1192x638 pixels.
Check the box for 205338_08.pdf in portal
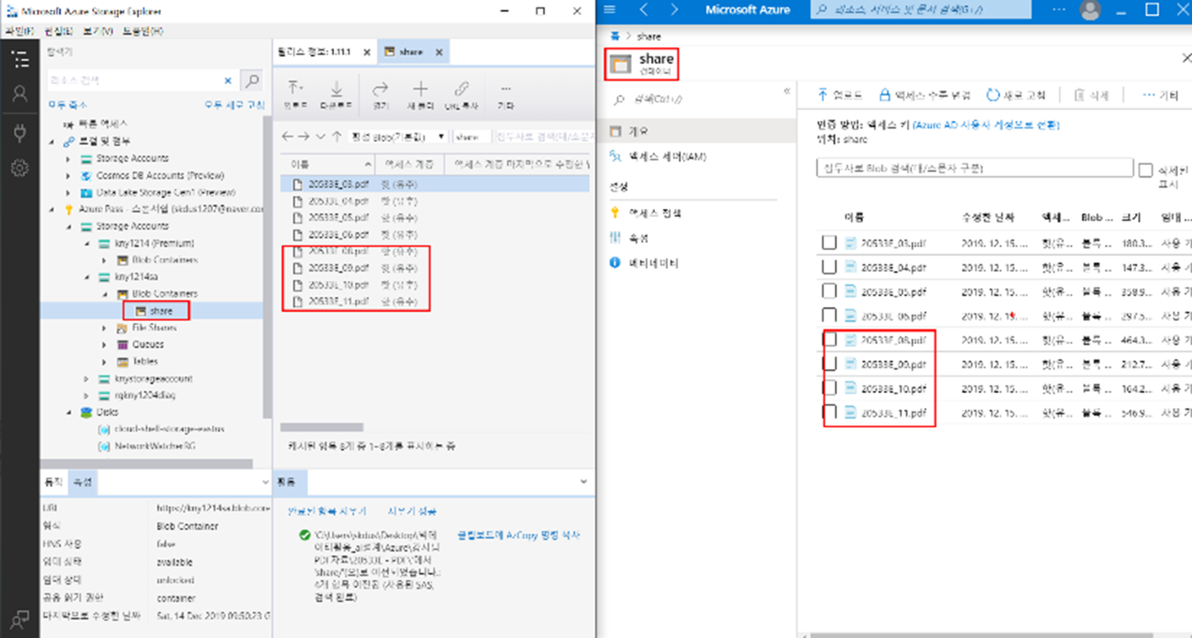coord(829,340)
